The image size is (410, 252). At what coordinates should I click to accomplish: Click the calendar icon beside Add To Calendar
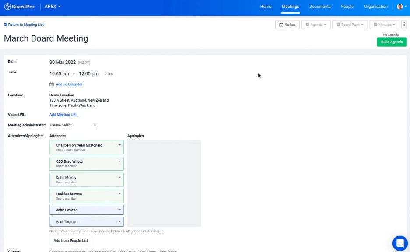(x=52, y=84)
